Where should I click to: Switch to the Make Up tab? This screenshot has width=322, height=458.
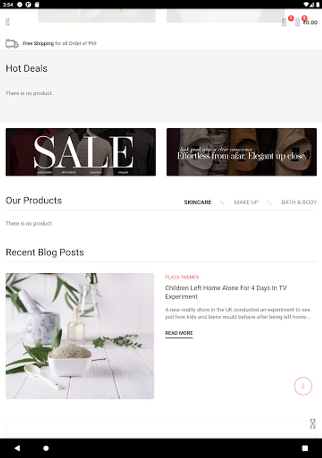pos(246,202)
